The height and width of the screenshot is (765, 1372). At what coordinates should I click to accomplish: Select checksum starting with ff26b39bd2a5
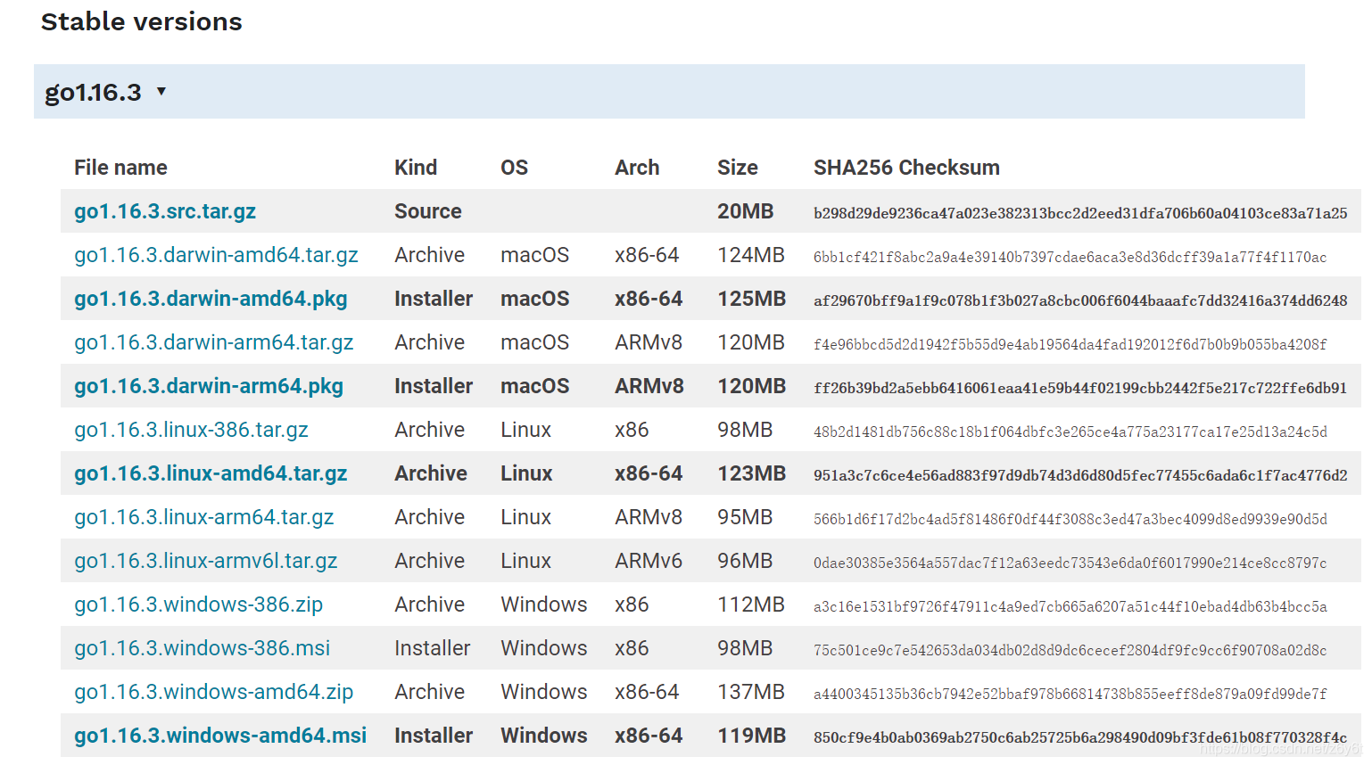pos(1080,388)
